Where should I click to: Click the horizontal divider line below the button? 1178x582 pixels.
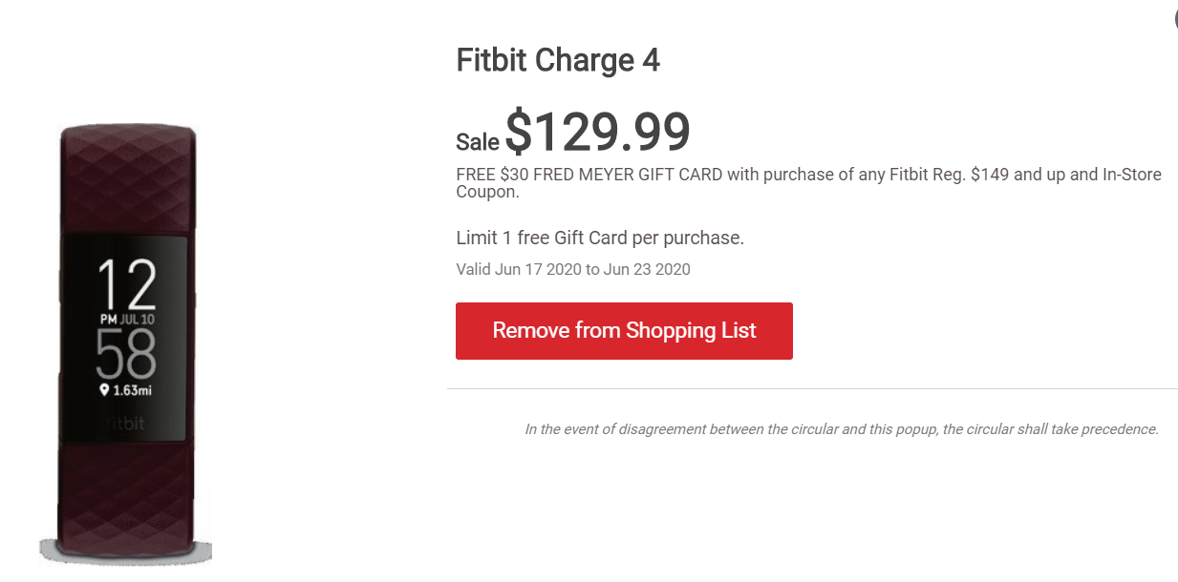coord(812,388)
